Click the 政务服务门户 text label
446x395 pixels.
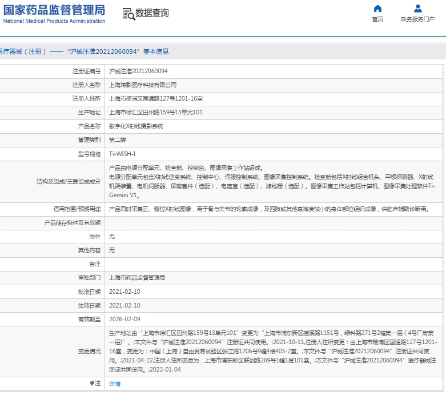417,19
